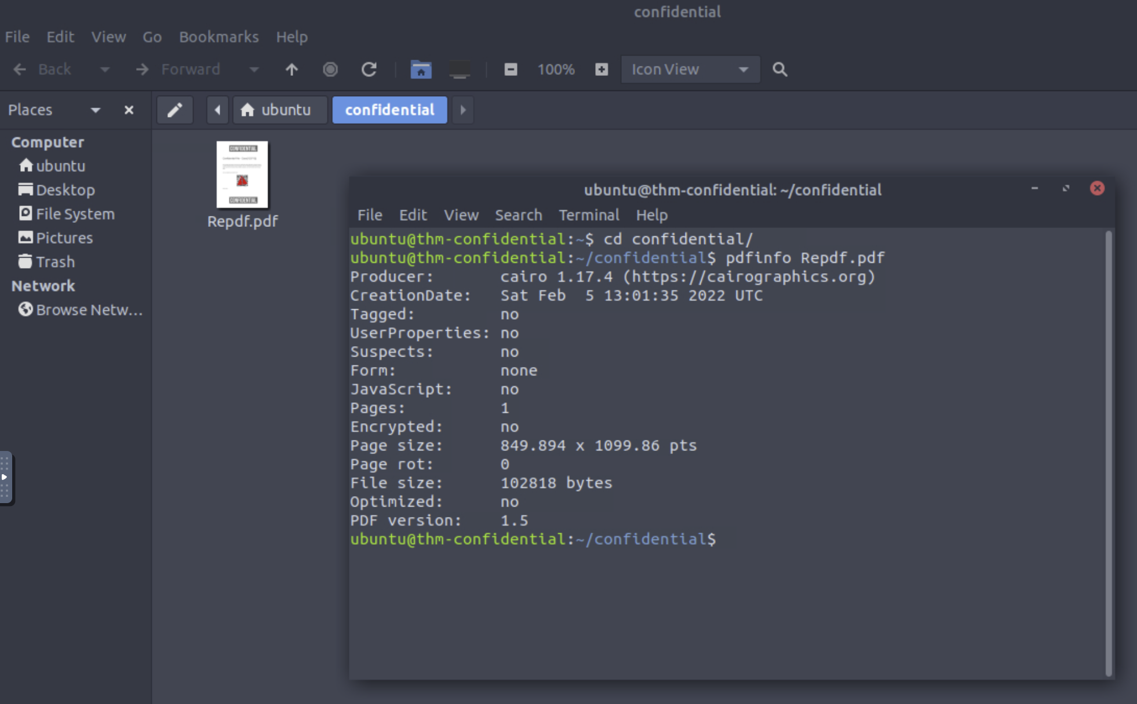The height and width of the screenshot is (704, 1137).
Task: Select ubuntu home in Places sidebar
Action: 52,166
